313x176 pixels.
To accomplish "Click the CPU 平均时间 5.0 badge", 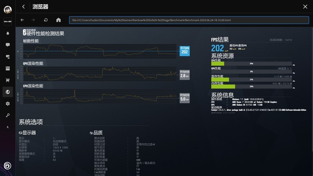I will [x=185, y=98].
